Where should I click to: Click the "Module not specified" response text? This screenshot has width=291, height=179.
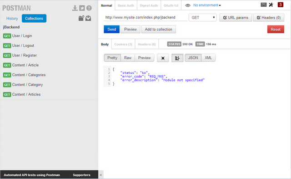click(183, 80)
